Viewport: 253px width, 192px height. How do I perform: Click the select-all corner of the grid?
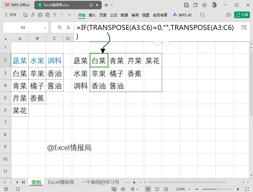point(6,39)
